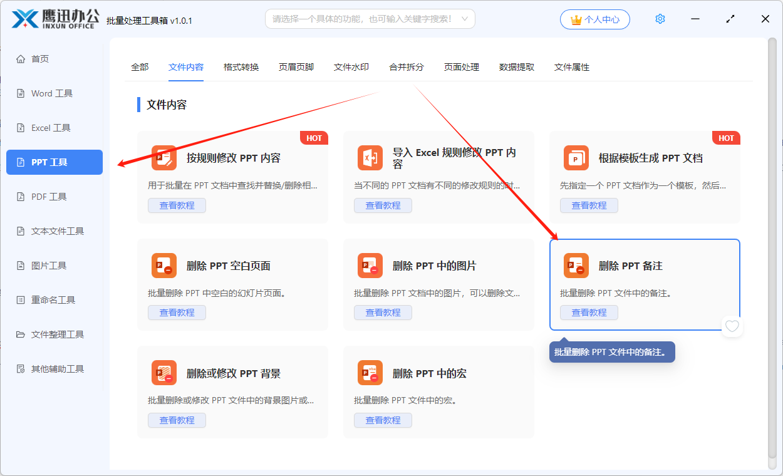The width and height of the screenshot is (783, 476).
Task: Click the 删除或修改 PPT 背景 icon
Action: click(163, 373)
